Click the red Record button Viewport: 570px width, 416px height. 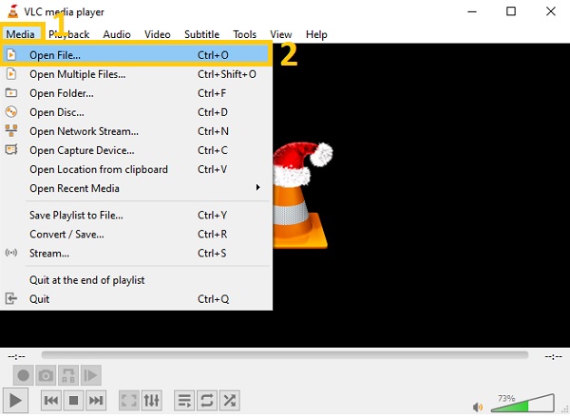pos(23,375)
